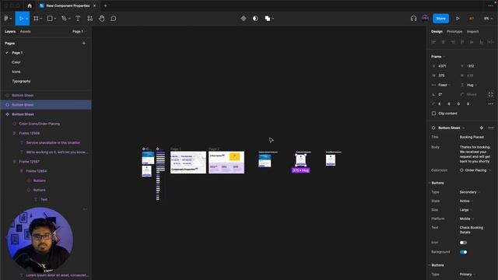
Task: Add a new page with plus
Action: point(84,44)
